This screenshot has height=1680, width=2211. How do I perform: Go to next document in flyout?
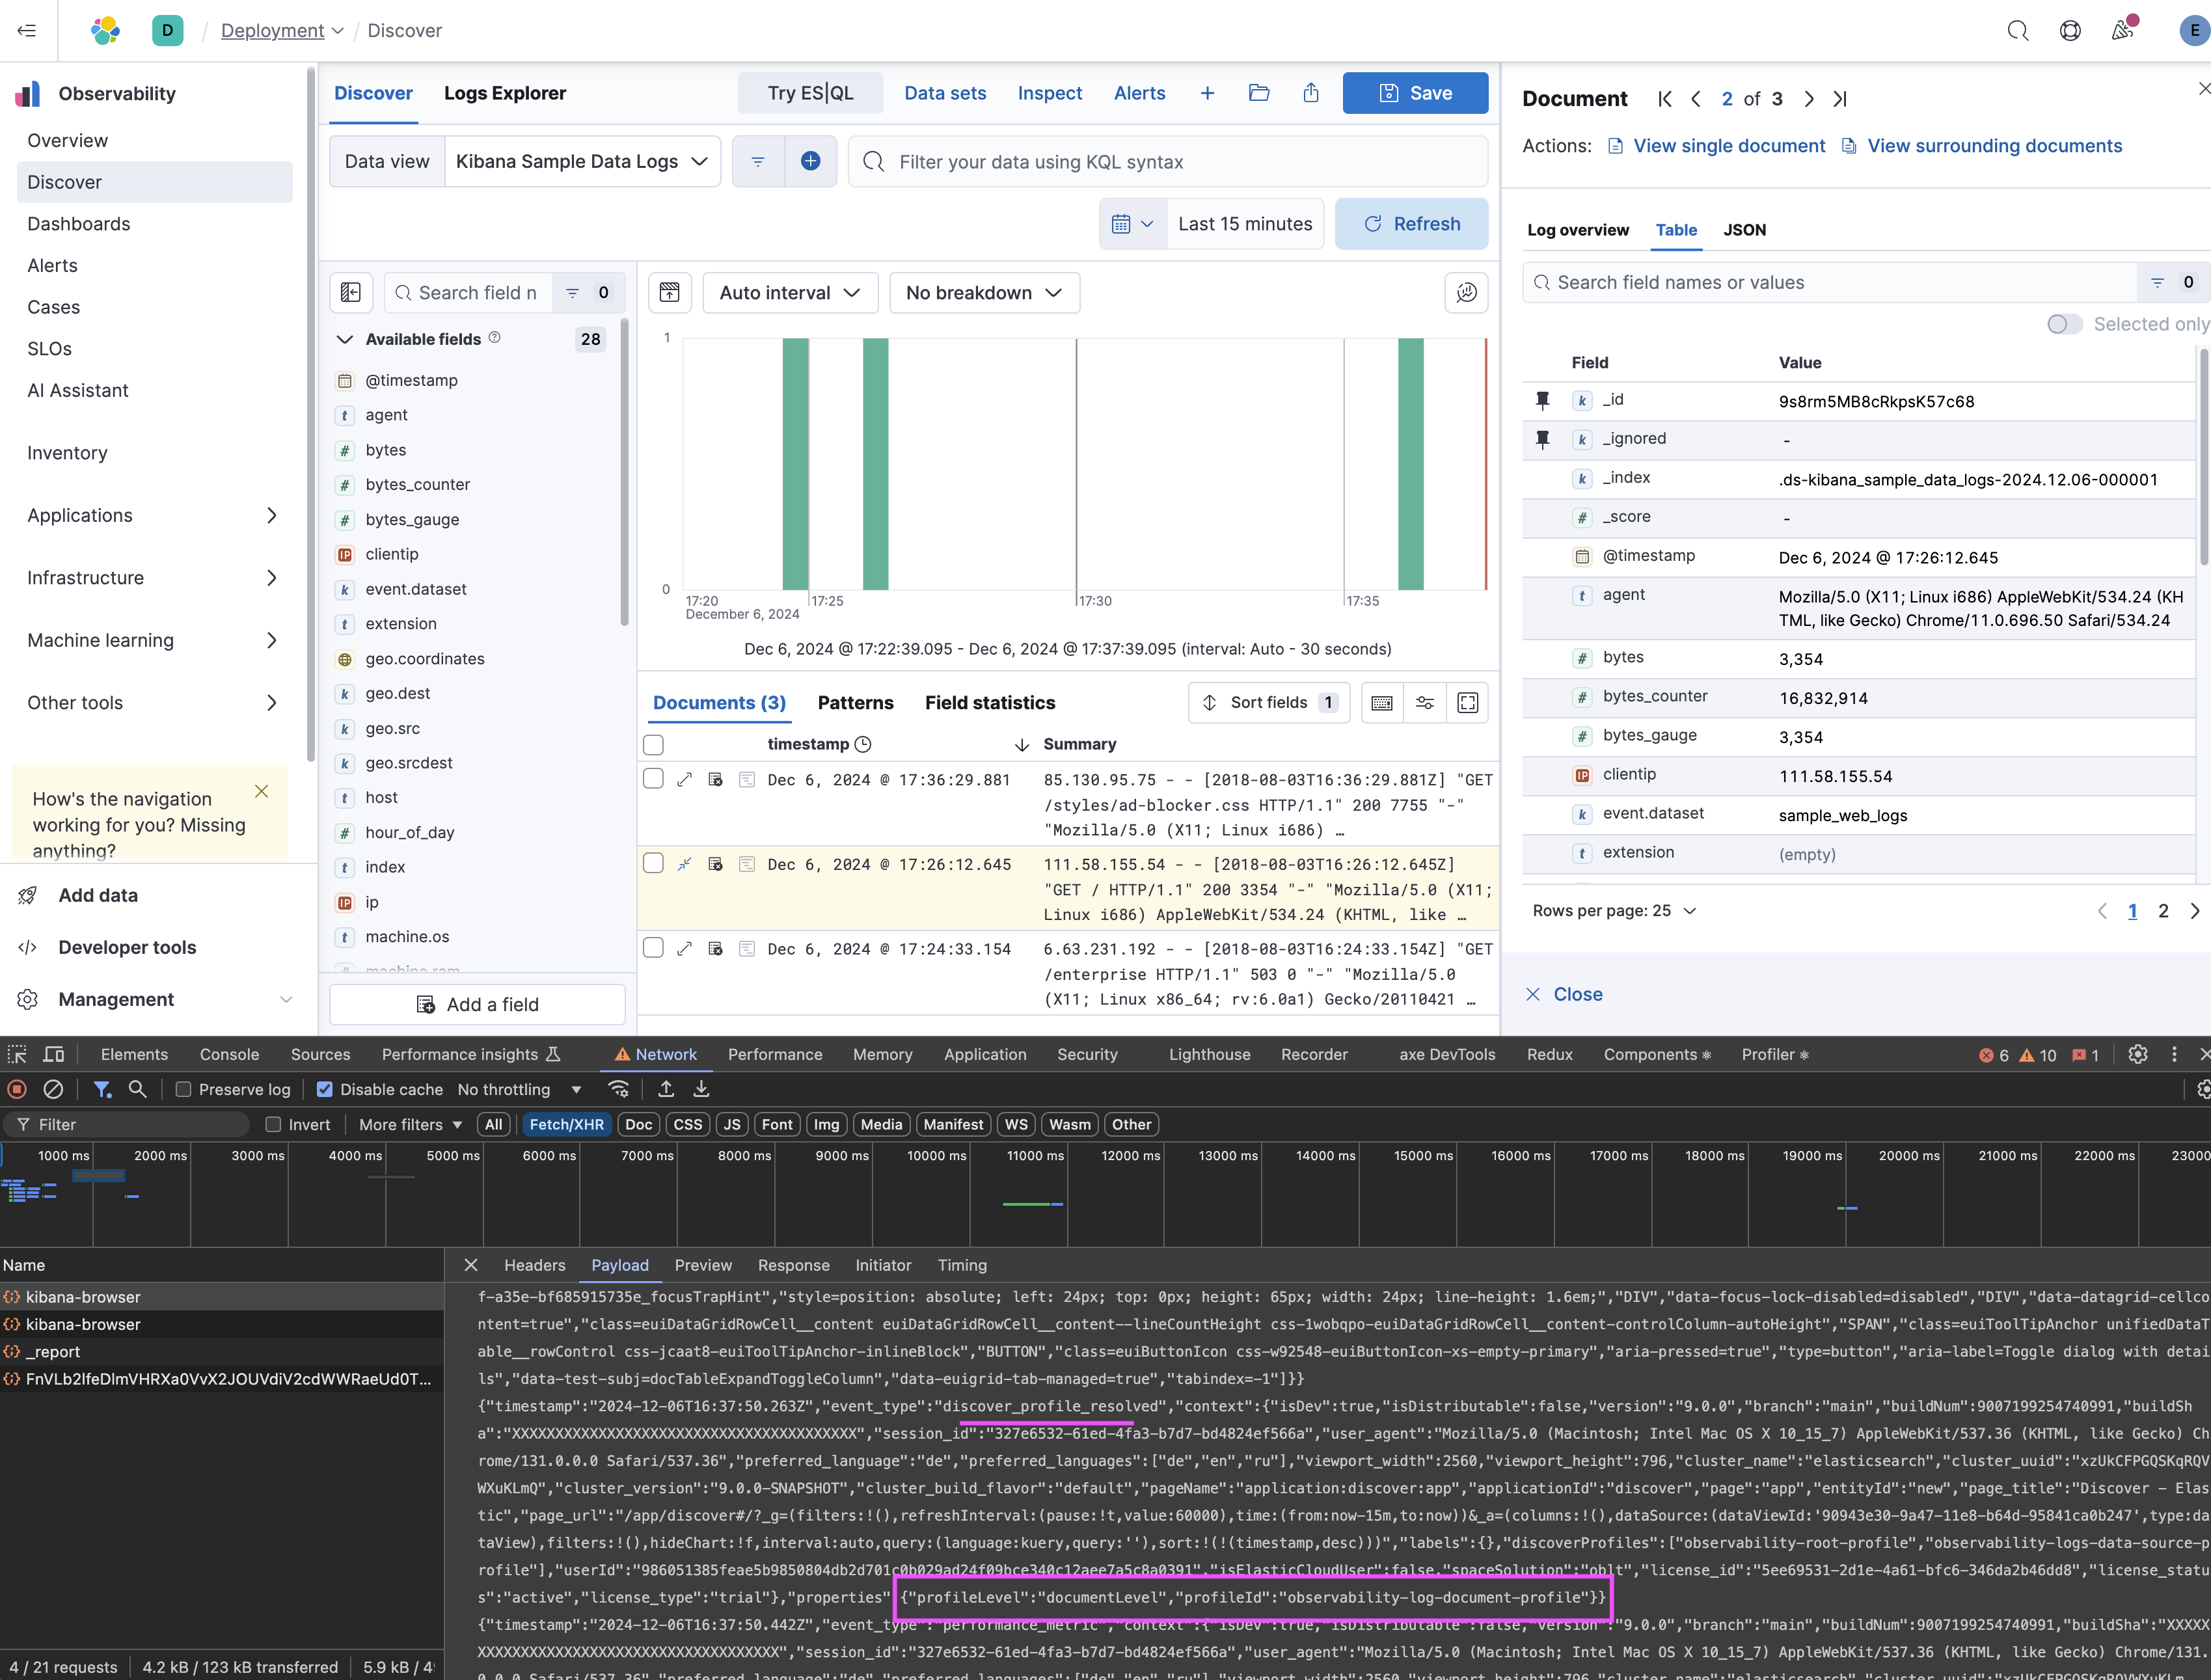(x=1809, y=99)
